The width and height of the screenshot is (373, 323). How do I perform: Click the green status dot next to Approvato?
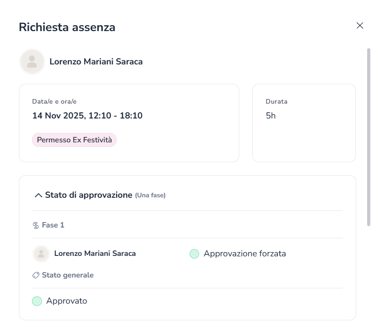(37, 301)
